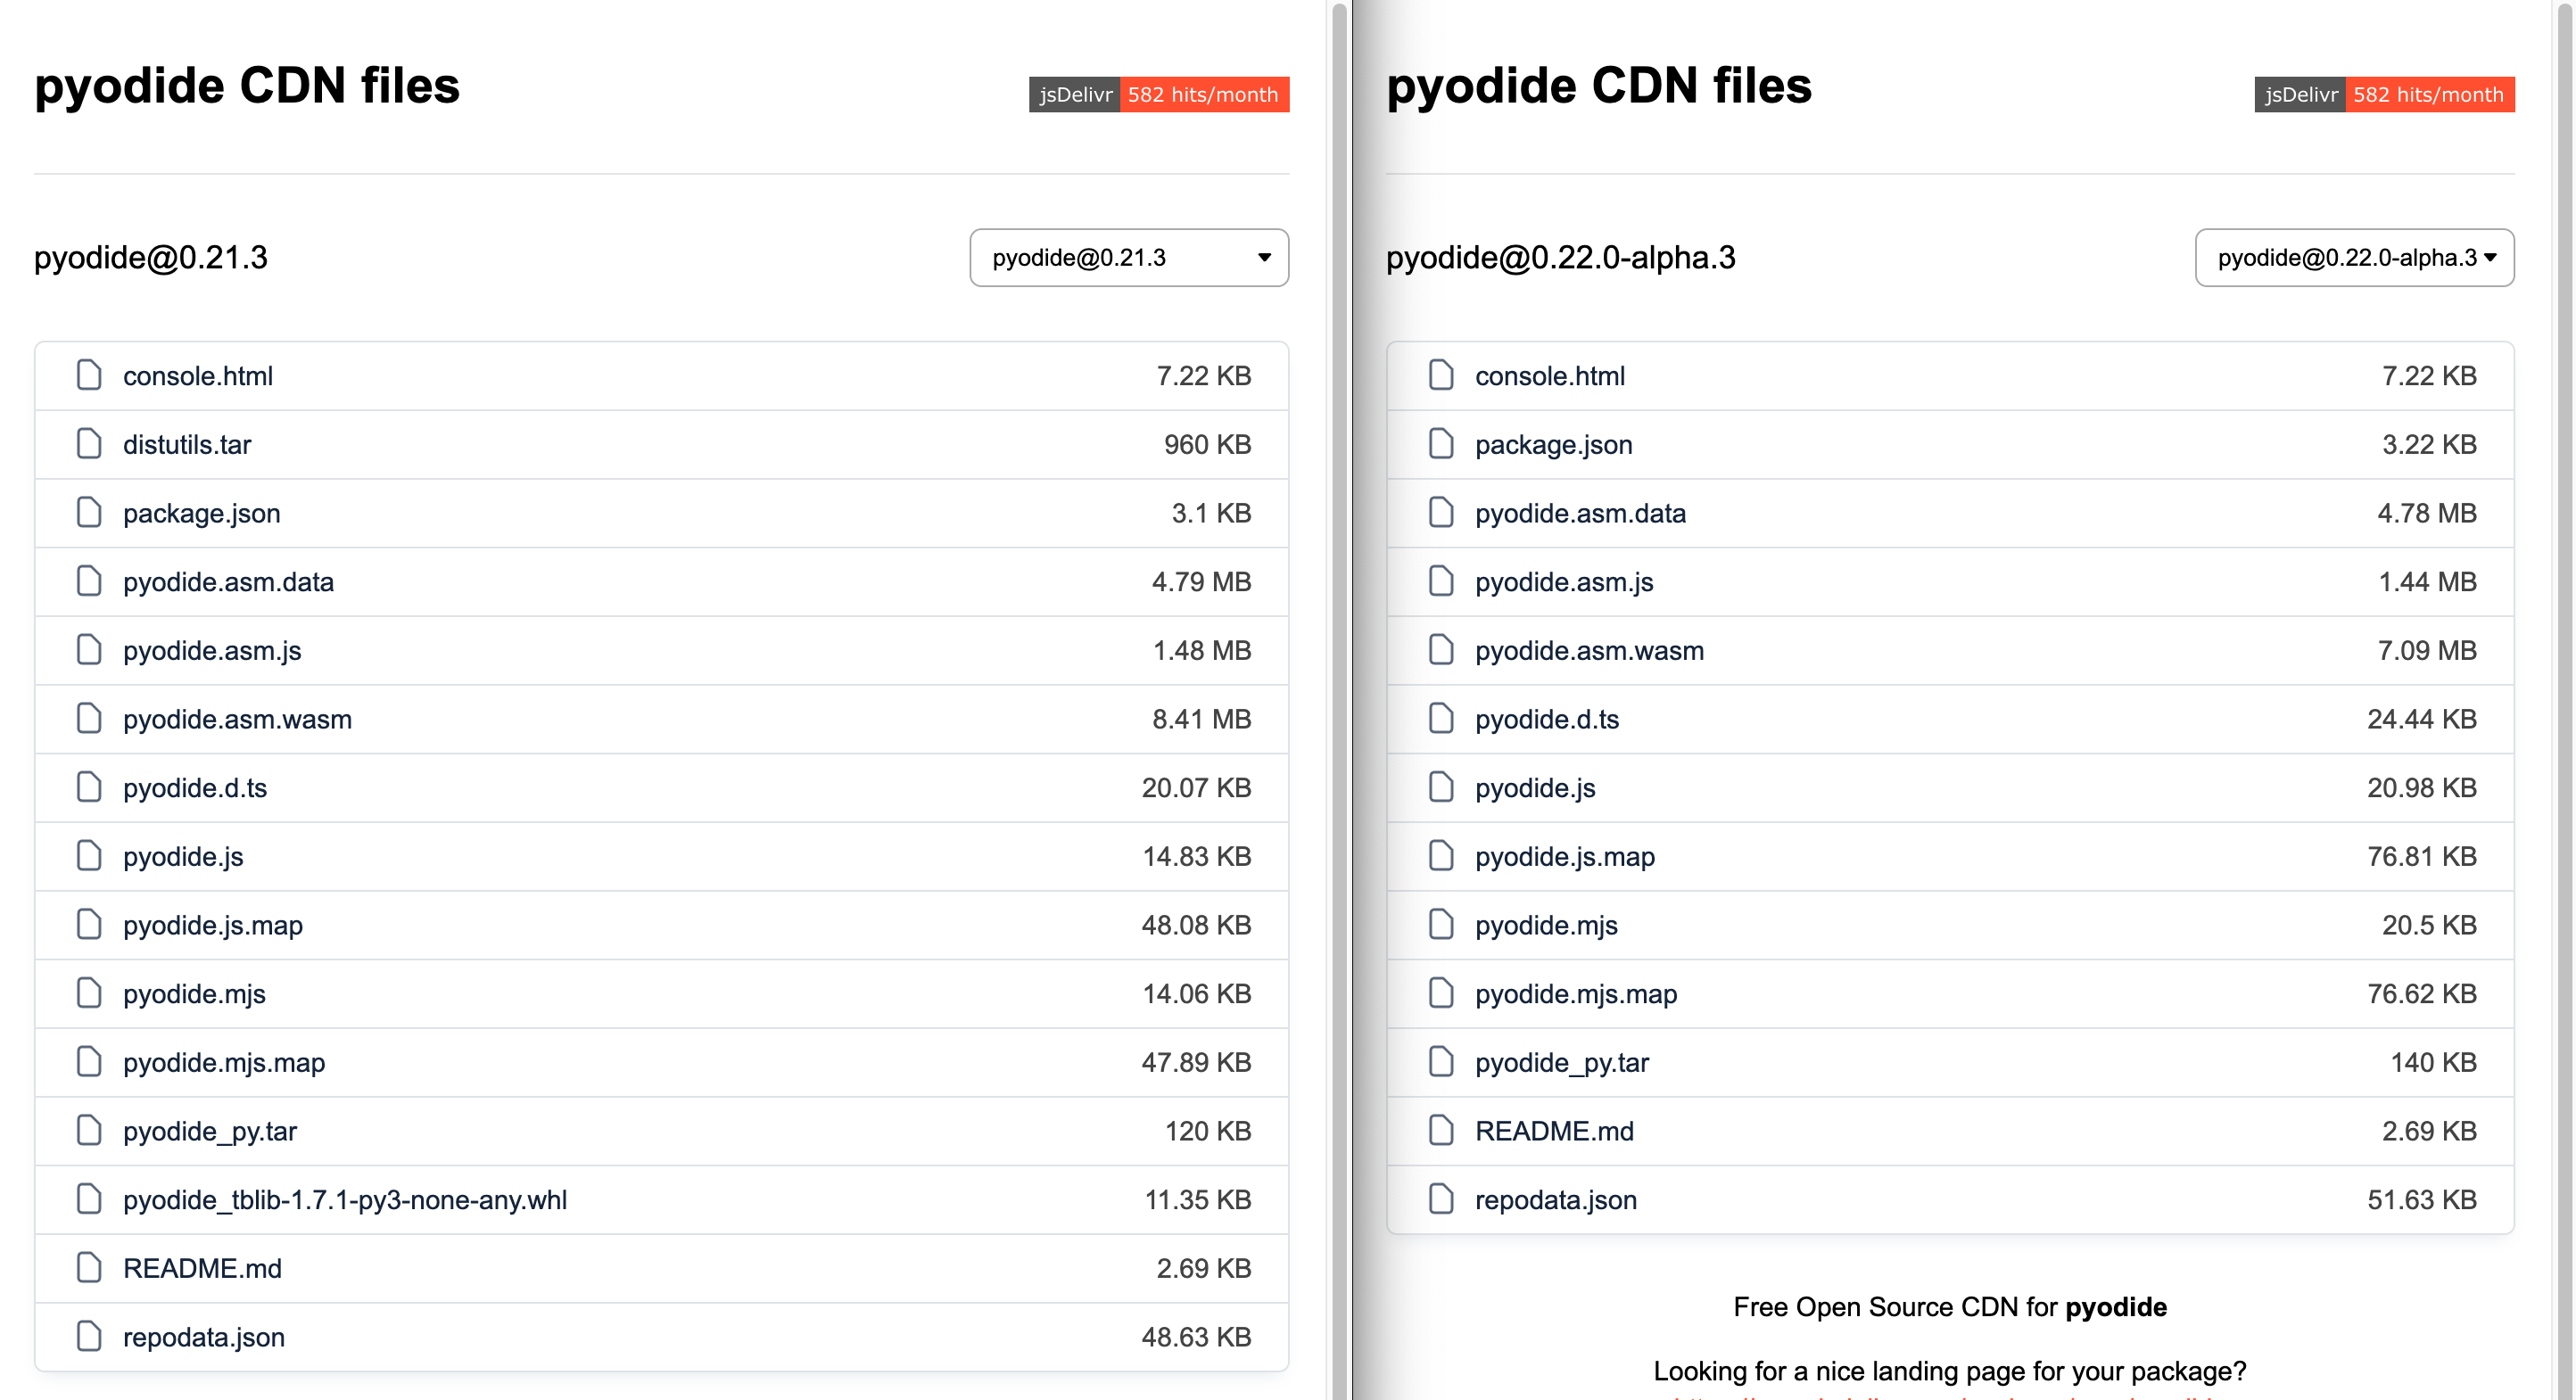The height and width of the screenshot is (1400, 2576).
Task: Click file icon beside distutils.tar
Action: pos(89,444)
